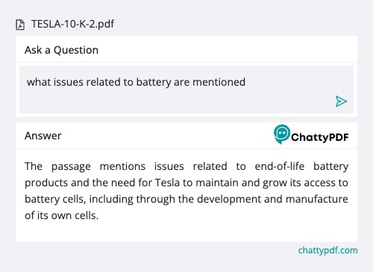Place cursor after 'mentioned' in question

point(245,82)
